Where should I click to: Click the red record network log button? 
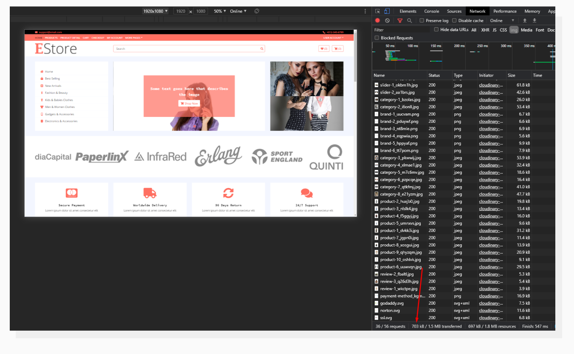tap(377, 20)
